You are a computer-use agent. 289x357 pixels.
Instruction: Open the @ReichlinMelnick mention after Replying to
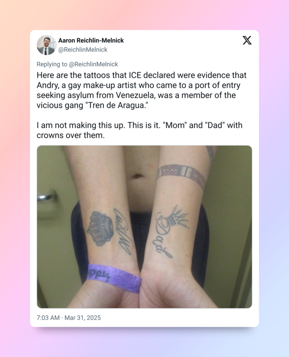93,64
